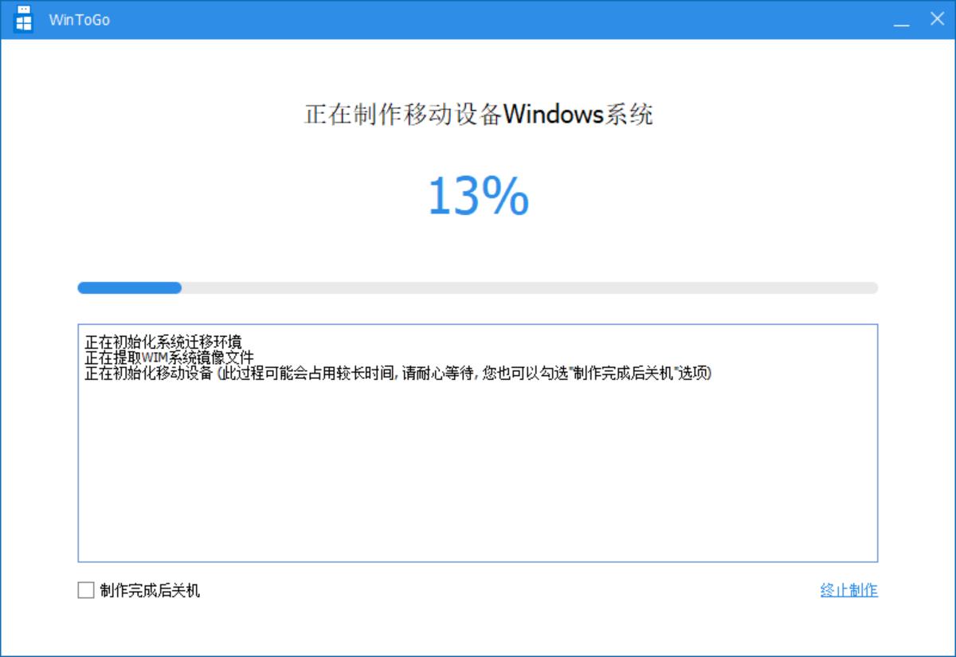Click the 制作完成后关机 checkbox label
Viewport: 956px width, 657px height.
click(x=150, y=590)
